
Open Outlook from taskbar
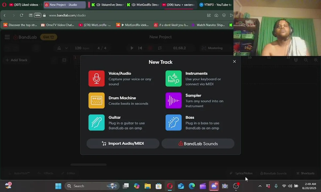click(181, 186)
